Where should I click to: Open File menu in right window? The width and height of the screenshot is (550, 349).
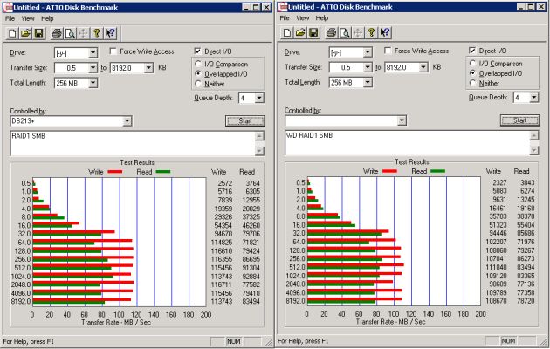click(x=285, y=17)
